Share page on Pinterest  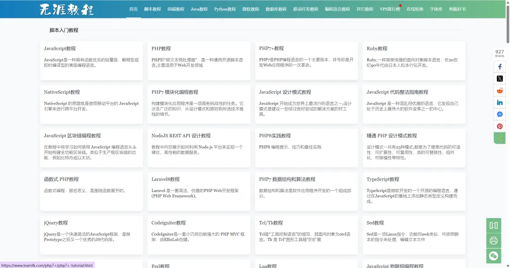pos(500,126)
